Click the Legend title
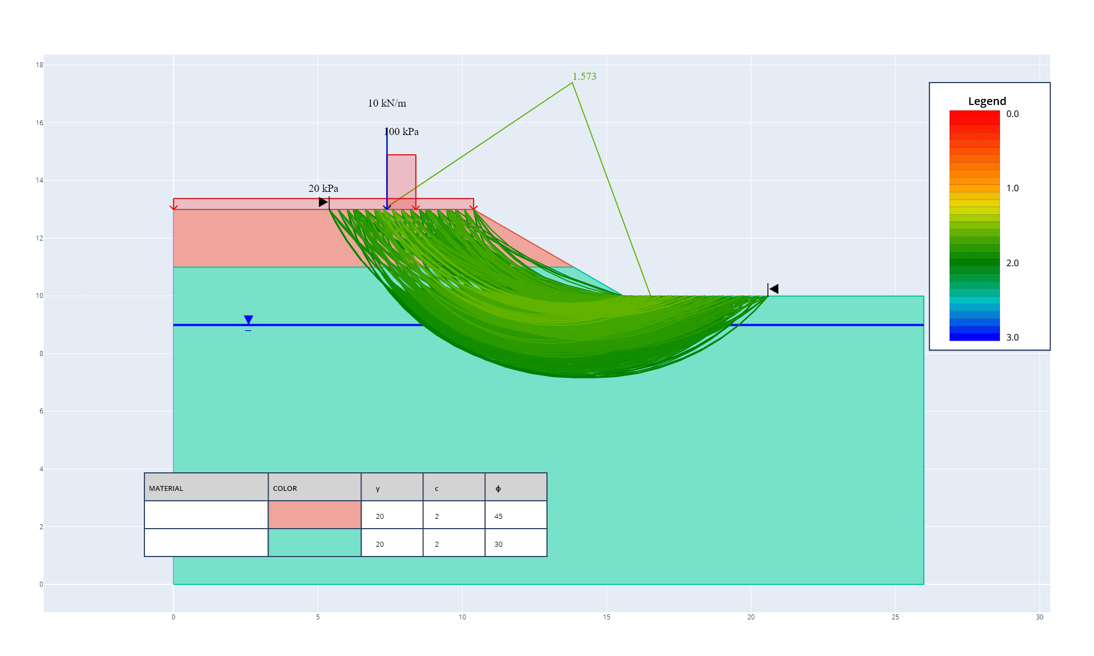The image size is (1094, 656). coord(987,101)
